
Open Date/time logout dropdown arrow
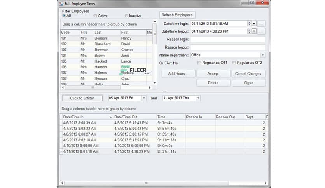click(x=254, y=31)
